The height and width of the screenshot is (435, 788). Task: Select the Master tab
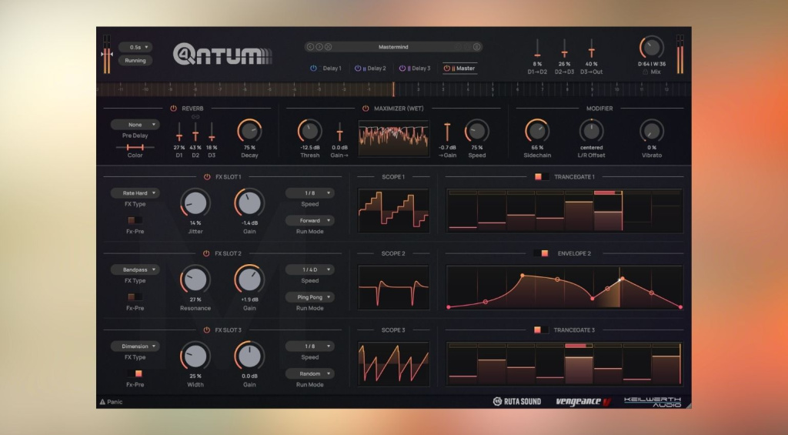click(x=466, y=69)
